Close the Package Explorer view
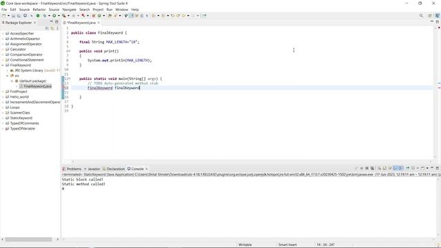The image size is (441, 248). (x=35, y=23)
